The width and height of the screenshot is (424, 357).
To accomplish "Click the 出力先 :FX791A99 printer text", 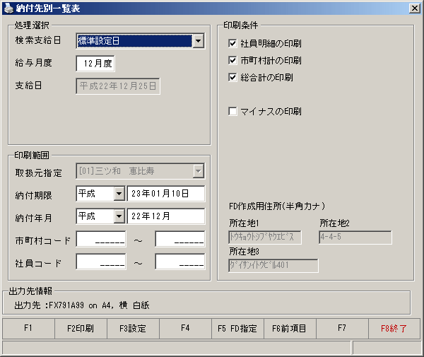I will coord(82,305).
